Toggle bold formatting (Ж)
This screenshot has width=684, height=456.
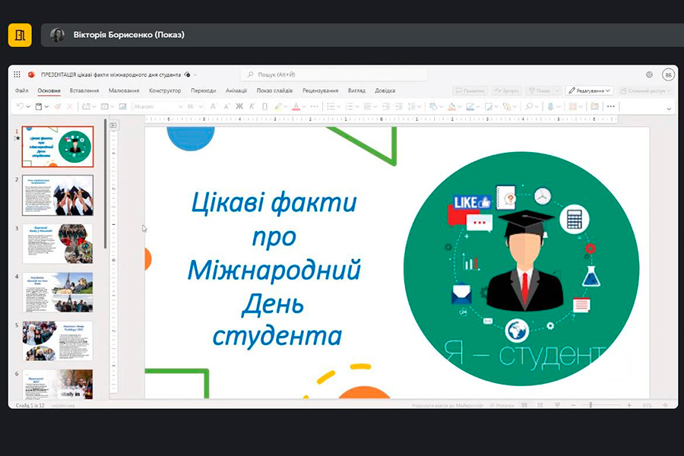[239, 106]
